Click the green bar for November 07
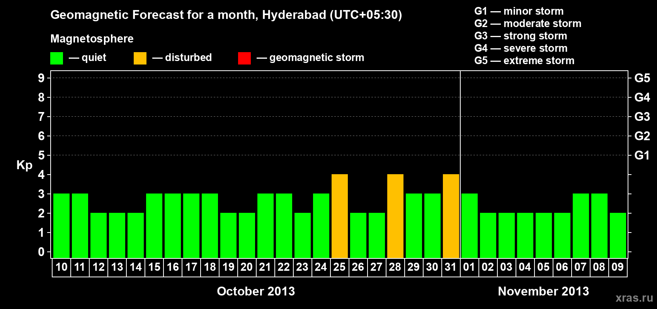 click(x=581, y=226)
